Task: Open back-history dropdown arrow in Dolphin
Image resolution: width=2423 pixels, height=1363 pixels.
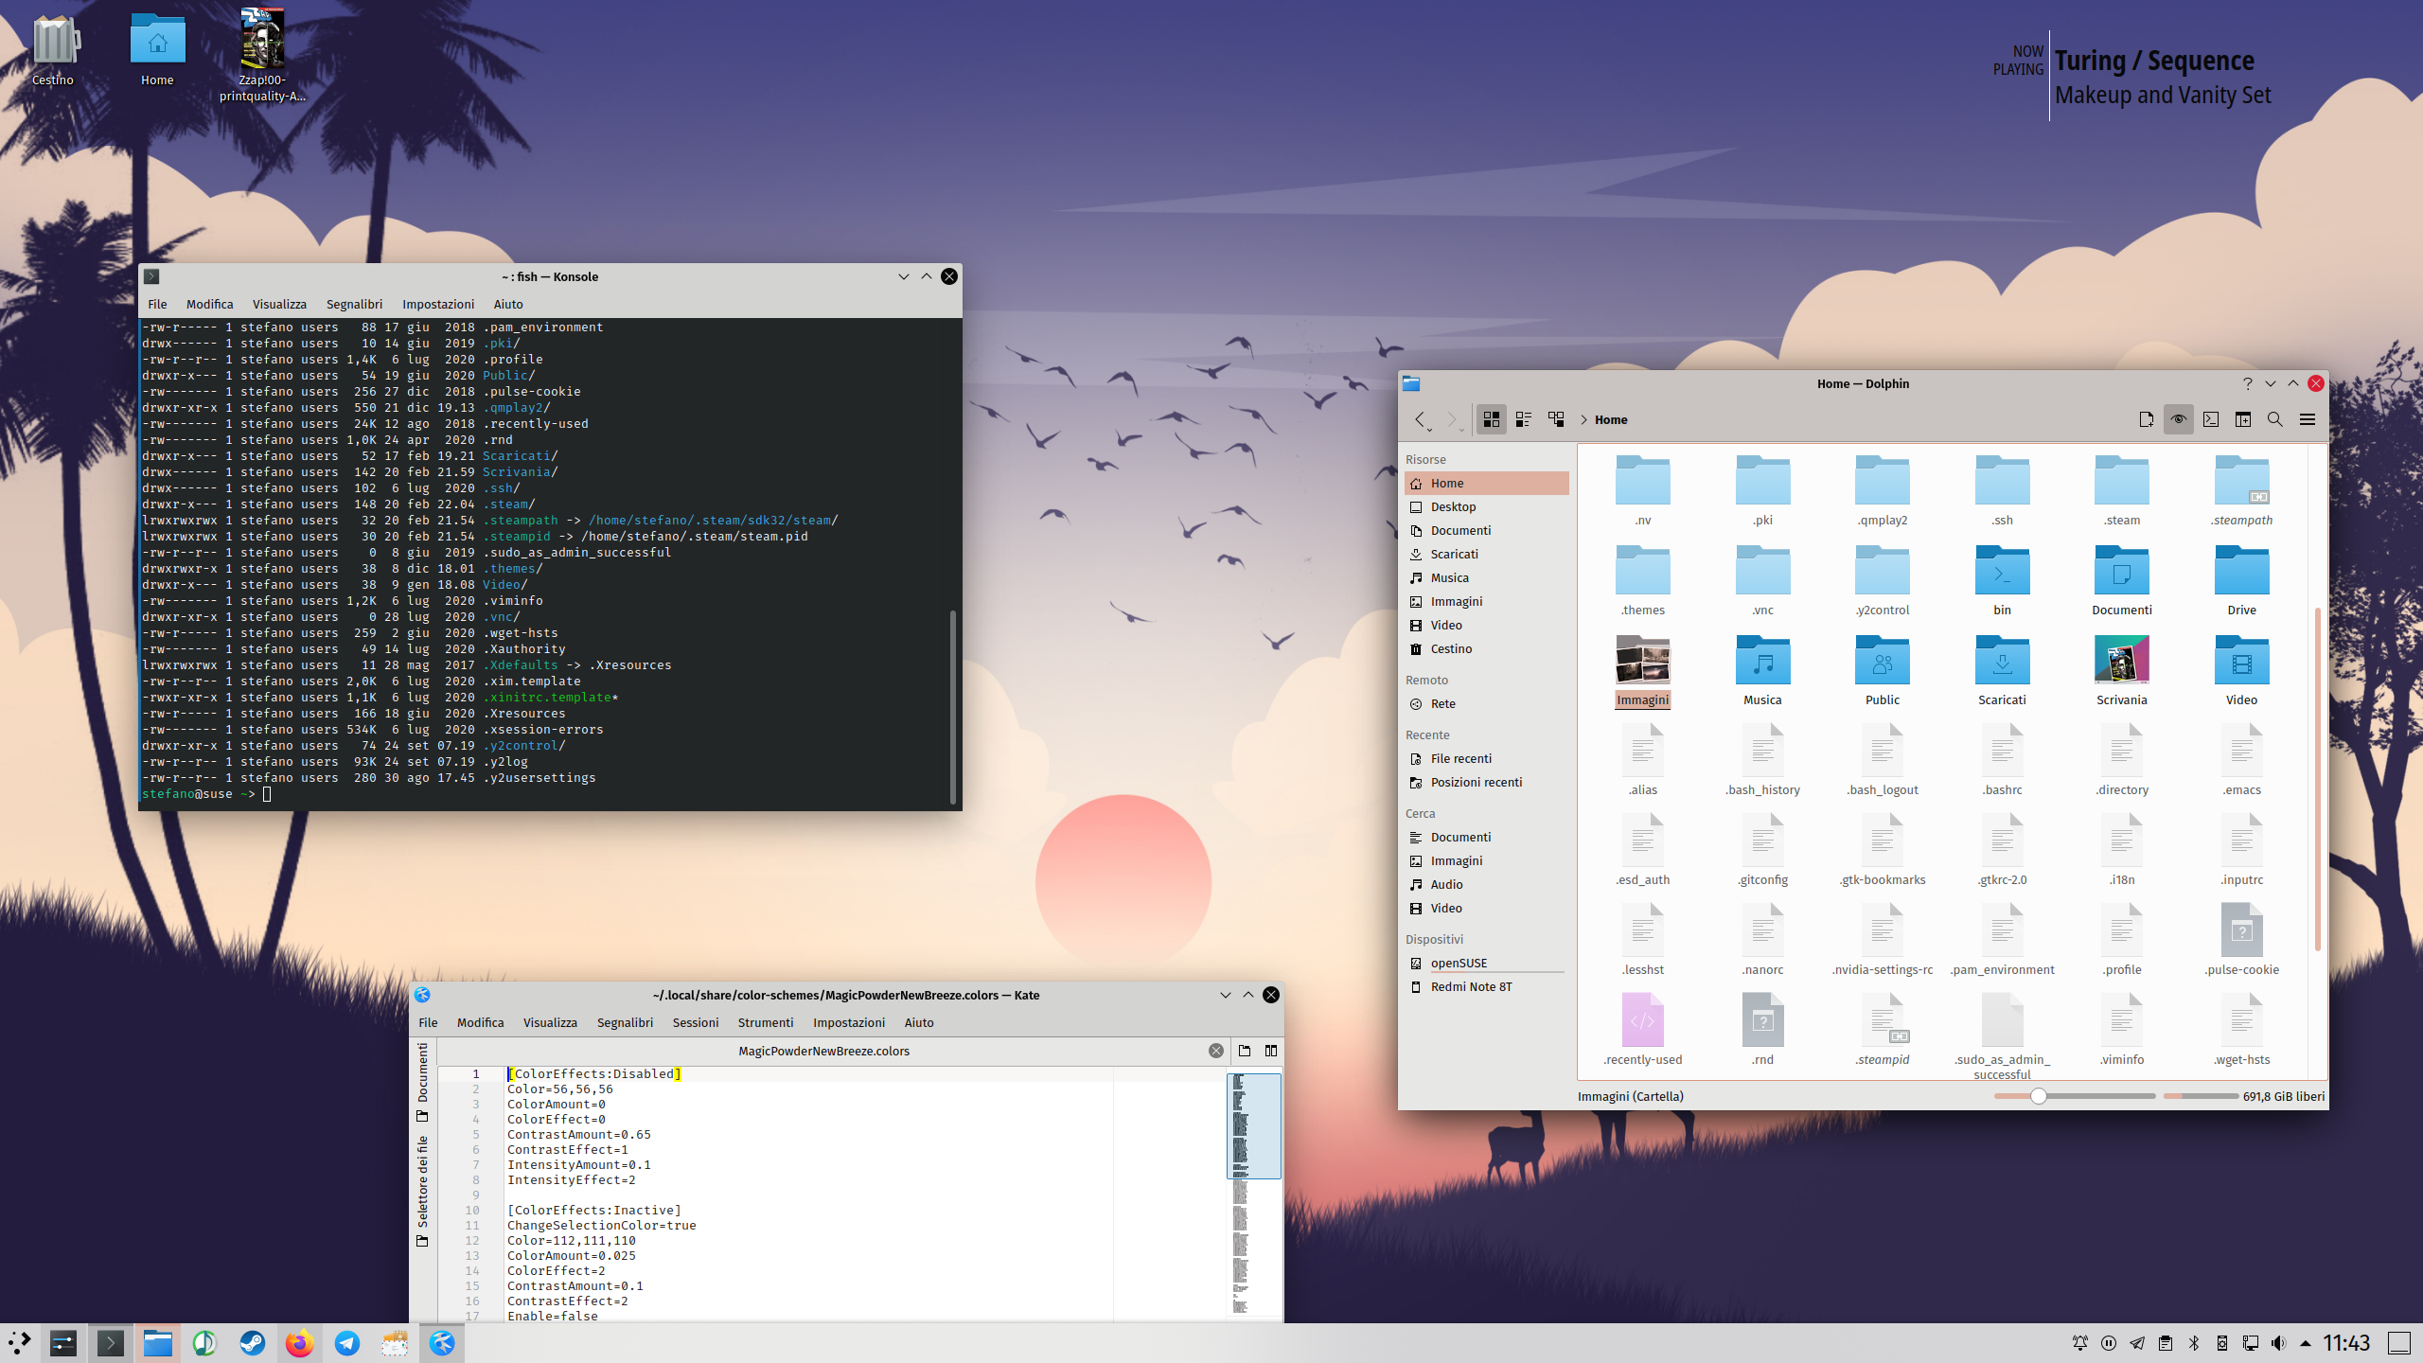Action: coord(1430,430)
